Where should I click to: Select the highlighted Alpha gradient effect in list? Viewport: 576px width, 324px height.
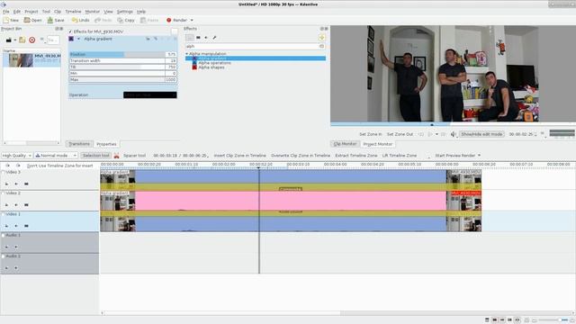coord(256,58)
